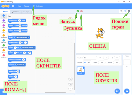Screen dimensions: 132x95
Task: Click the choose-a-backdrop button
Action: 127,91
